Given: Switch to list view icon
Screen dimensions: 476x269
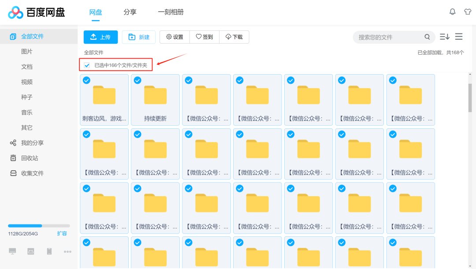Looking at the screenshot, I should tap(459, 37).
